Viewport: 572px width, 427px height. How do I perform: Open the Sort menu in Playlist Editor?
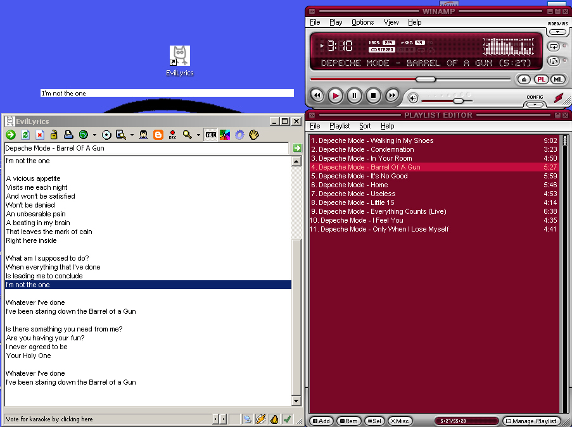[x=365, y=126]
